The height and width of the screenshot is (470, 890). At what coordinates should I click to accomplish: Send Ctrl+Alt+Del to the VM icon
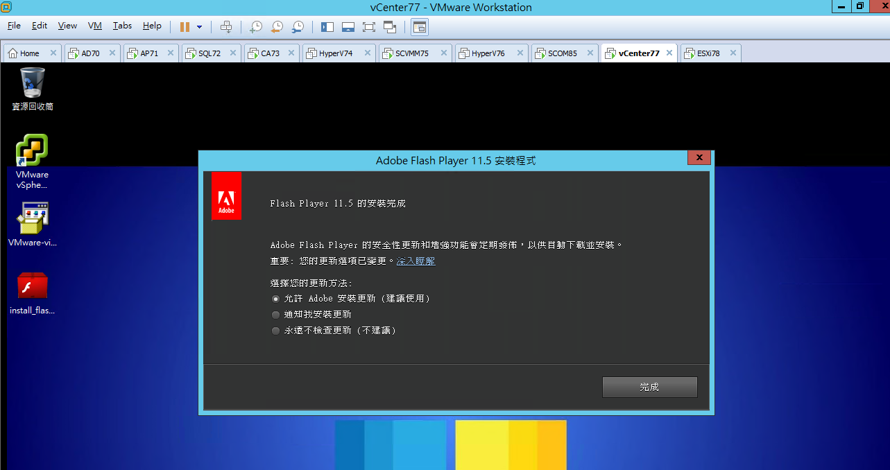(x=226, y=26)
